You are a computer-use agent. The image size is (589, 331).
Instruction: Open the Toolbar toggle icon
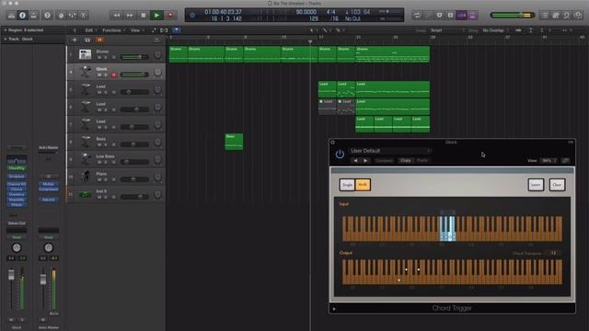(33, 16)
